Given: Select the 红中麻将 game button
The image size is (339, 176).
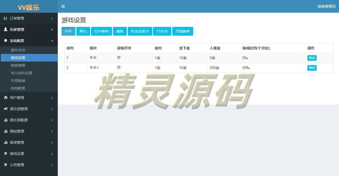Looking at the screenshot, I should [x=101, y=31].
